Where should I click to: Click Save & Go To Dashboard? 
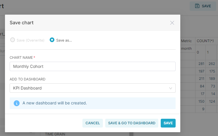point(132,123)
